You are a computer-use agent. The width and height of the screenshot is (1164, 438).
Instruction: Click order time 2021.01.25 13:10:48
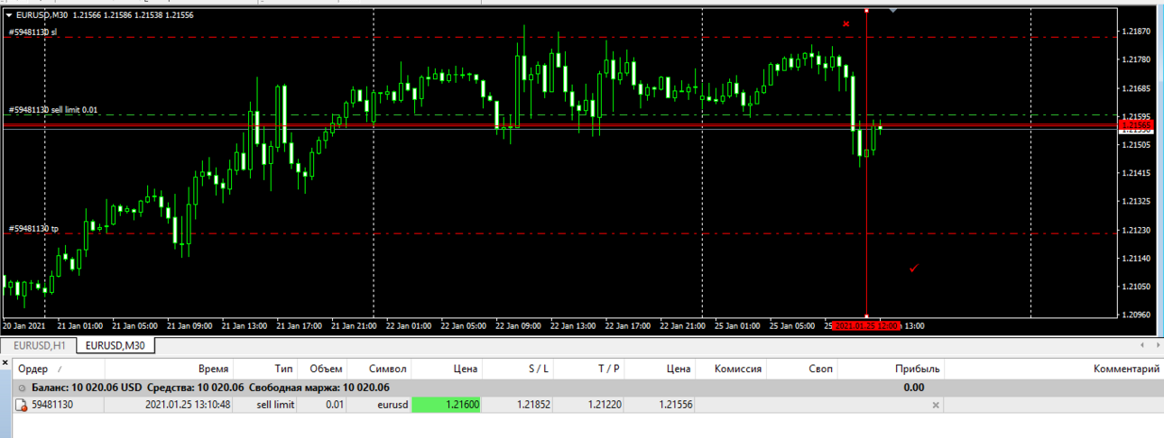pyautogui.click(x=188, y=406)
